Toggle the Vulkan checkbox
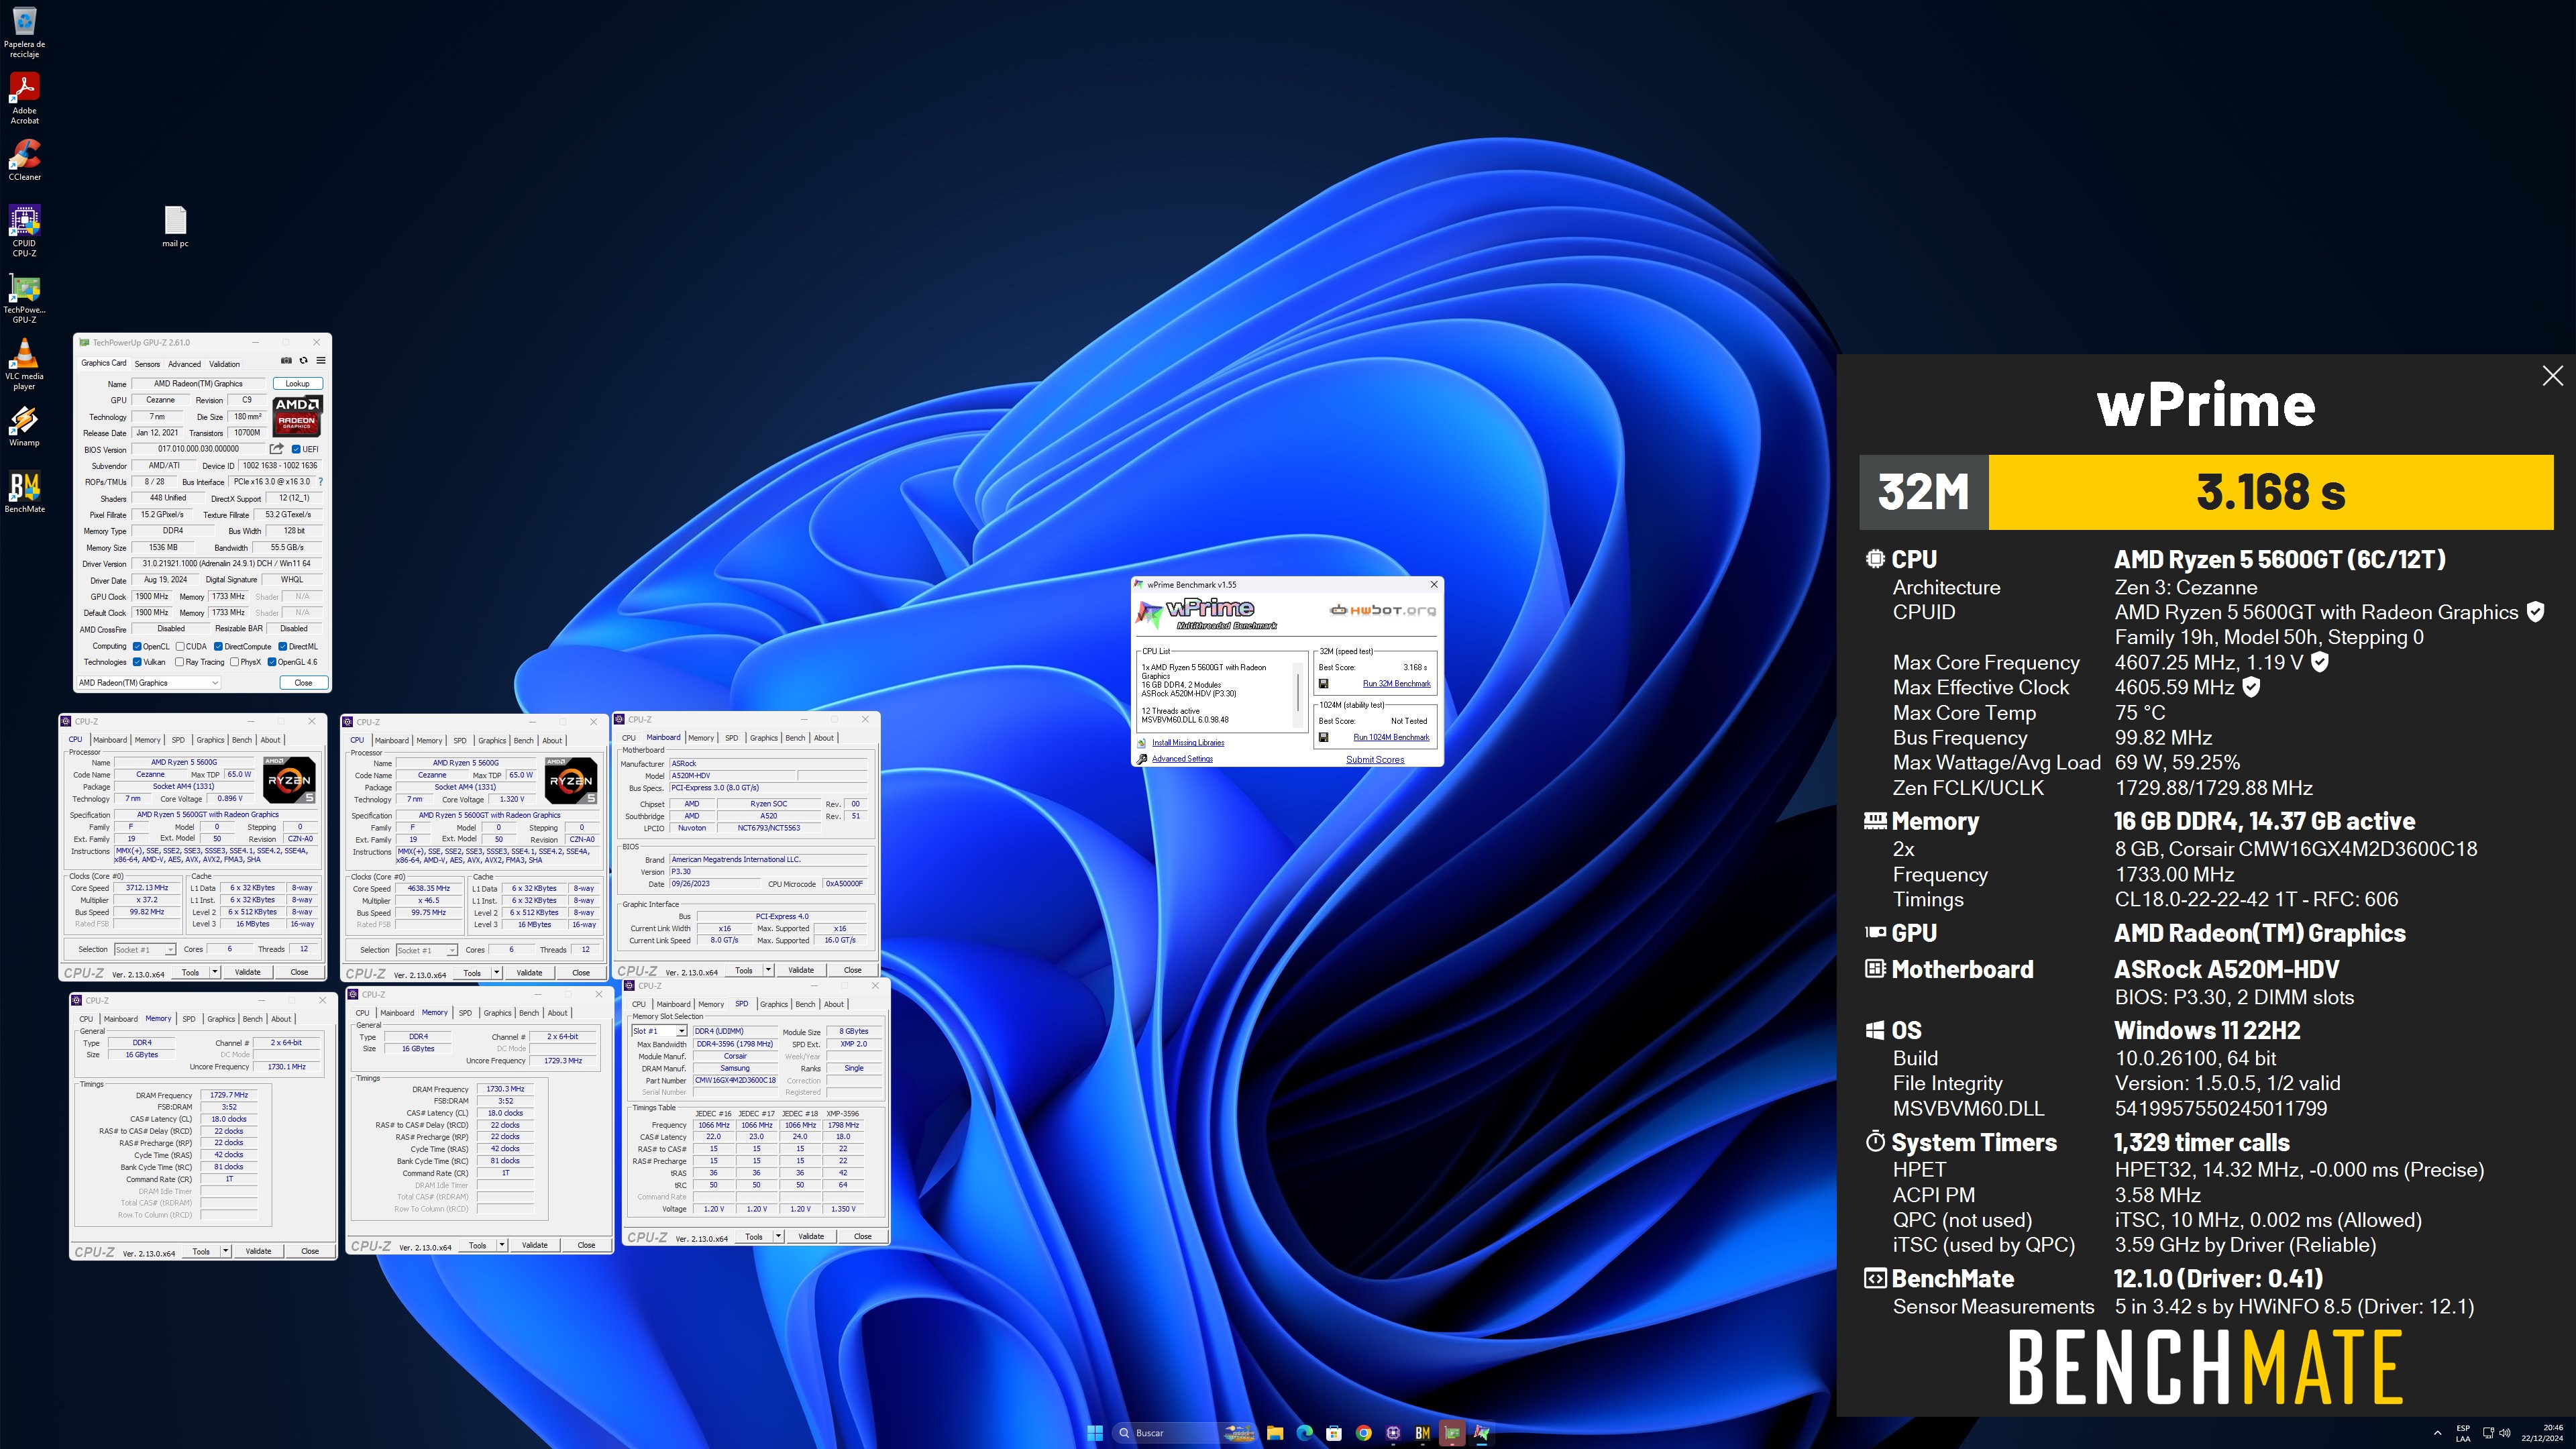 coord(138,662)
